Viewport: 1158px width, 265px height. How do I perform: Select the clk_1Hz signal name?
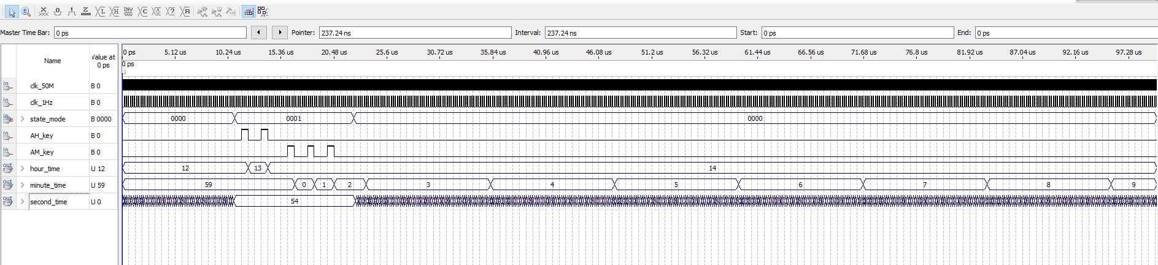[41, 102]
